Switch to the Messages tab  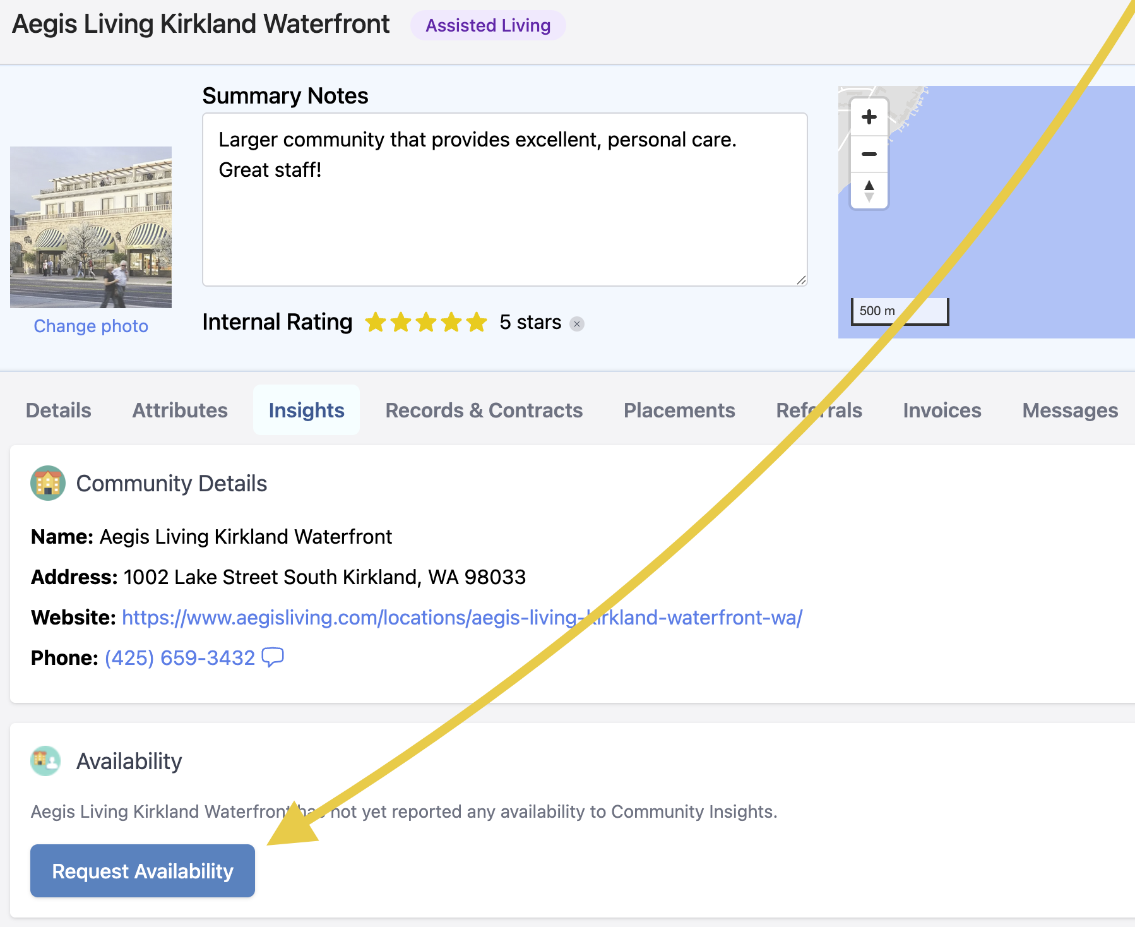coord(1070,410)
